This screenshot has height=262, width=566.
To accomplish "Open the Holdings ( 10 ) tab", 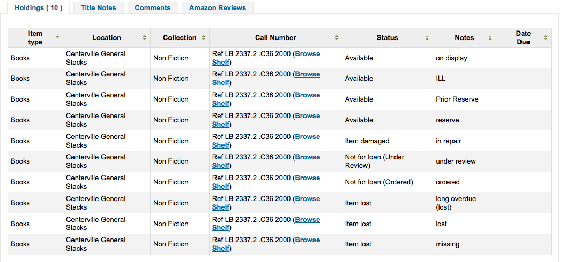I will point(38,8).
